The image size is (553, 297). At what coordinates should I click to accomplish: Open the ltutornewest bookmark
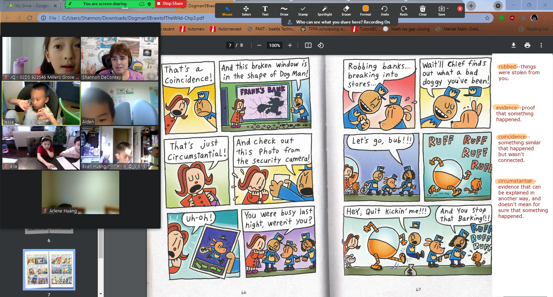[x=226, y=29]
